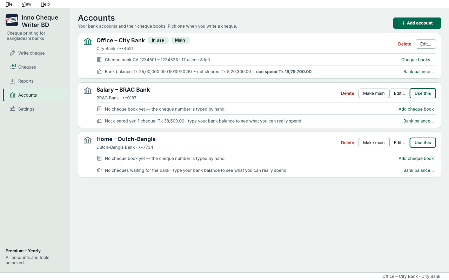The image size is (449, 280).
Task: Edit the Home – Dutch-Bangla account
Action: click(400, 143)
